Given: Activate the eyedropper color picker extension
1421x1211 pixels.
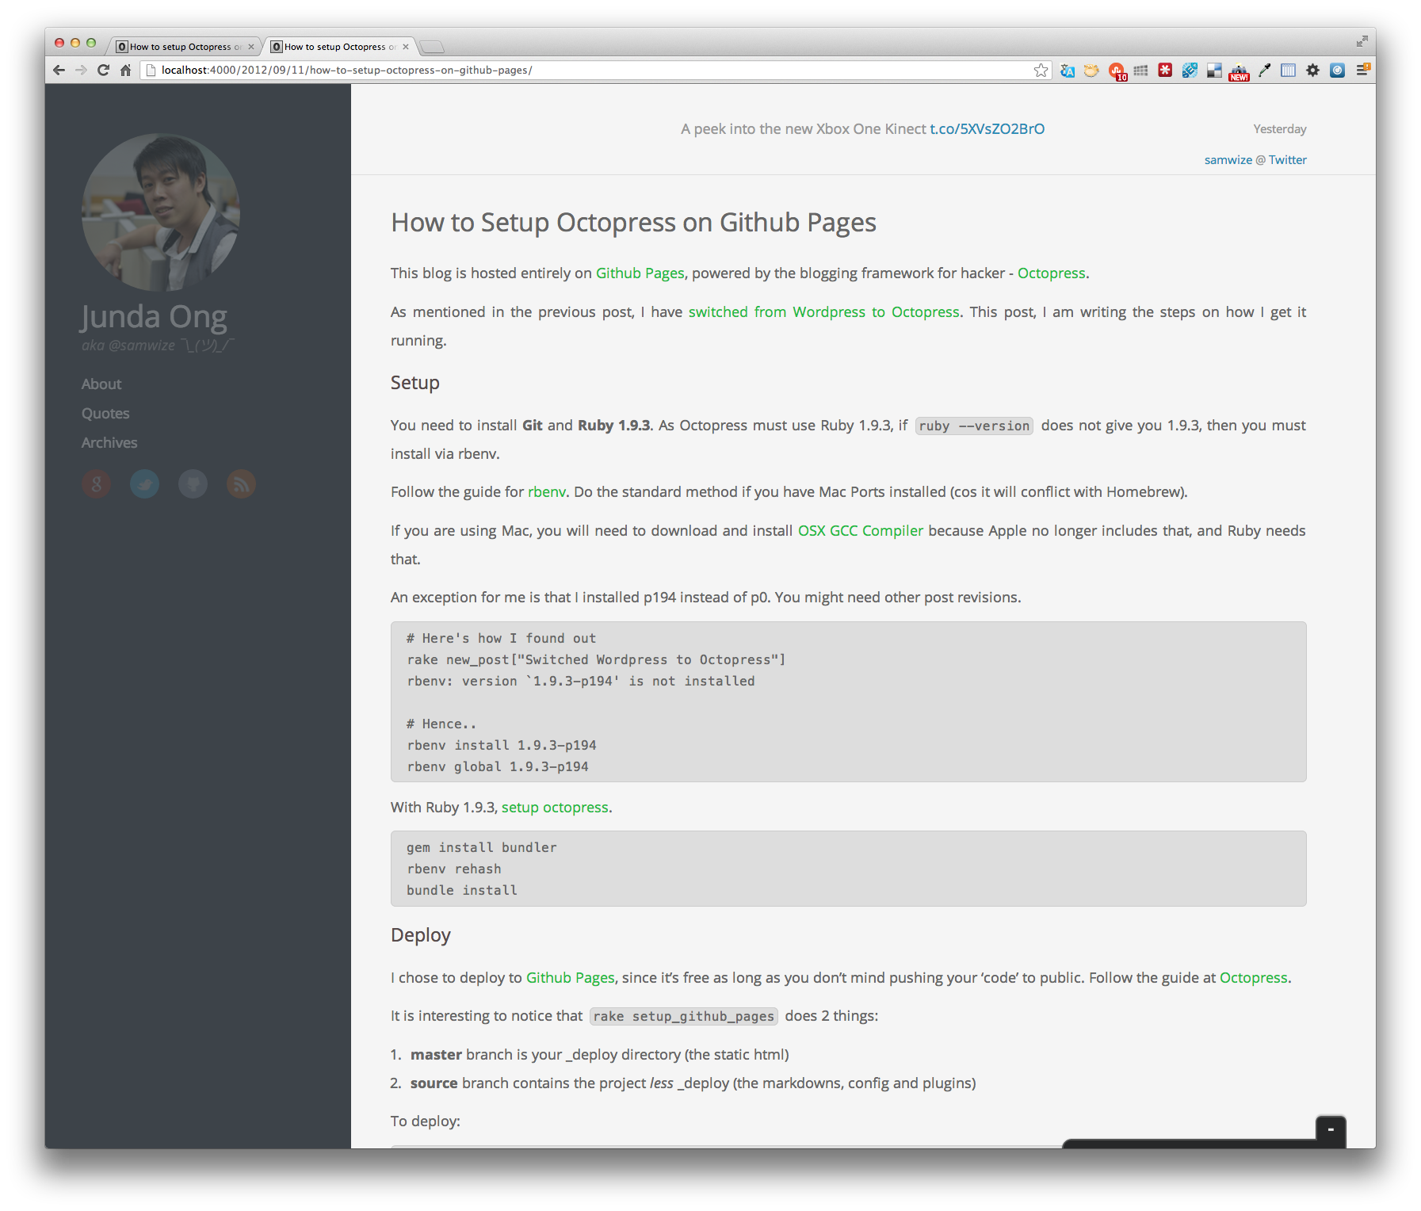Looking at the screenshot, I should pyautogui.click(x=1264, y=71).
